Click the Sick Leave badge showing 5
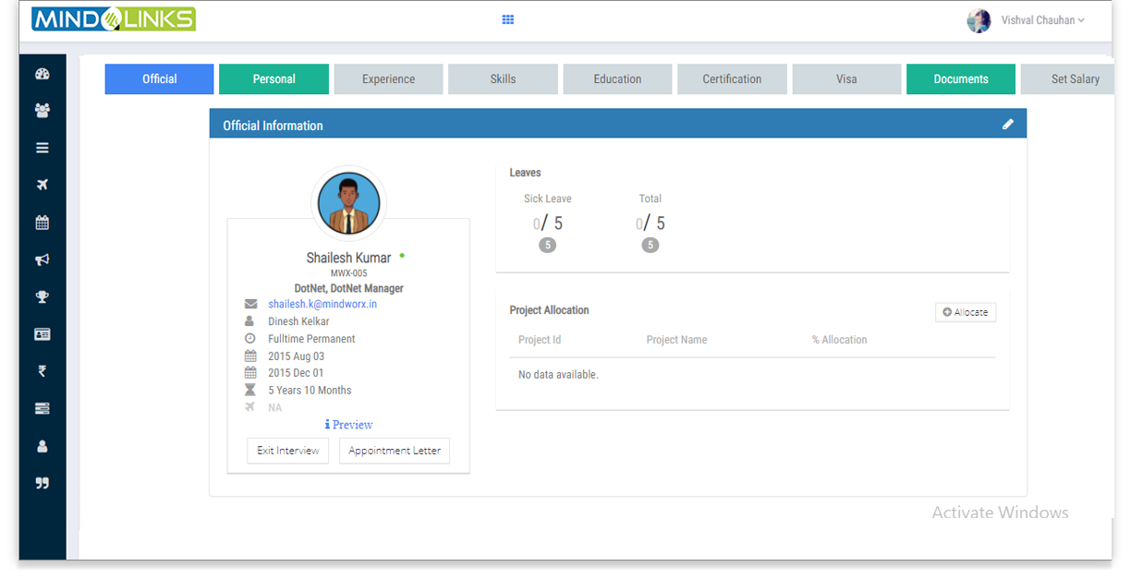The width and height of the screenshot is (1131, 579). (548, 246)
